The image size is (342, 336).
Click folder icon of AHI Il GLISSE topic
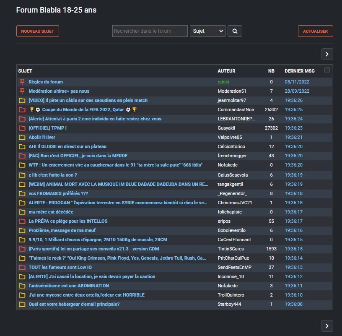click(22, 146)
